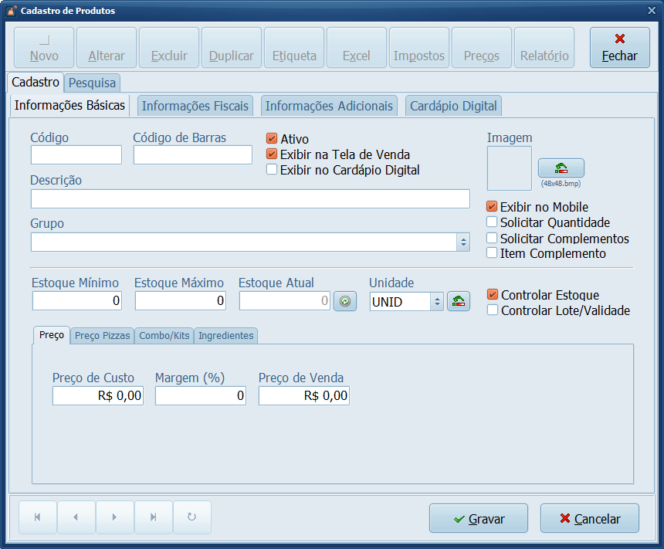This screenshot has height=549, width=664.
Task: Click the Estoque Atual adjust icon
Action: tap(344, 301)
